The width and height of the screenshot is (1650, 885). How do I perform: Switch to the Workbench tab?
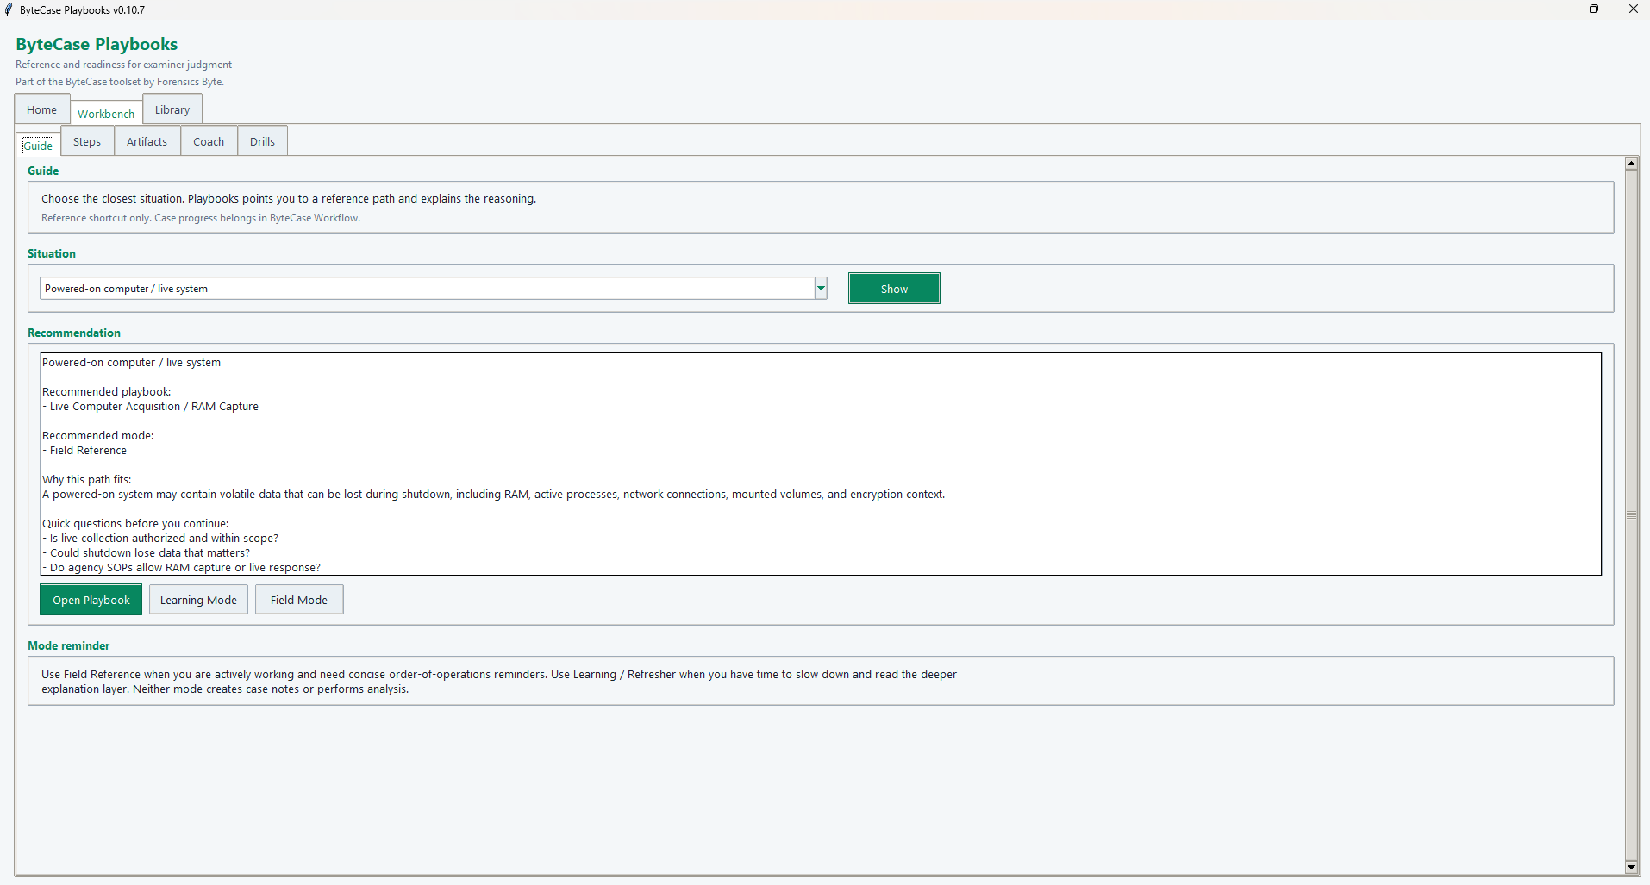(x=106, y=113)
